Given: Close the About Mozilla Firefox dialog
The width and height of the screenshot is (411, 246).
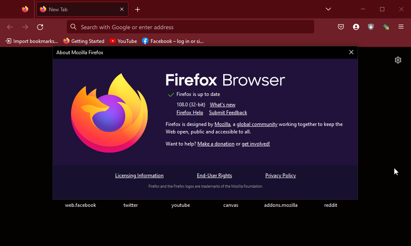Looking at the screenshot, I should [x=351, y=52].
